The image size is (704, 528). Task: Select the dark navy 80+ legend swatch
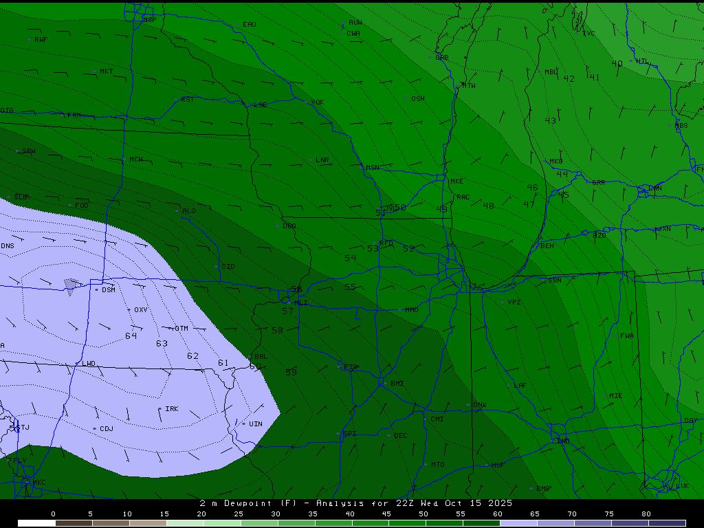[x=667, y=523]
